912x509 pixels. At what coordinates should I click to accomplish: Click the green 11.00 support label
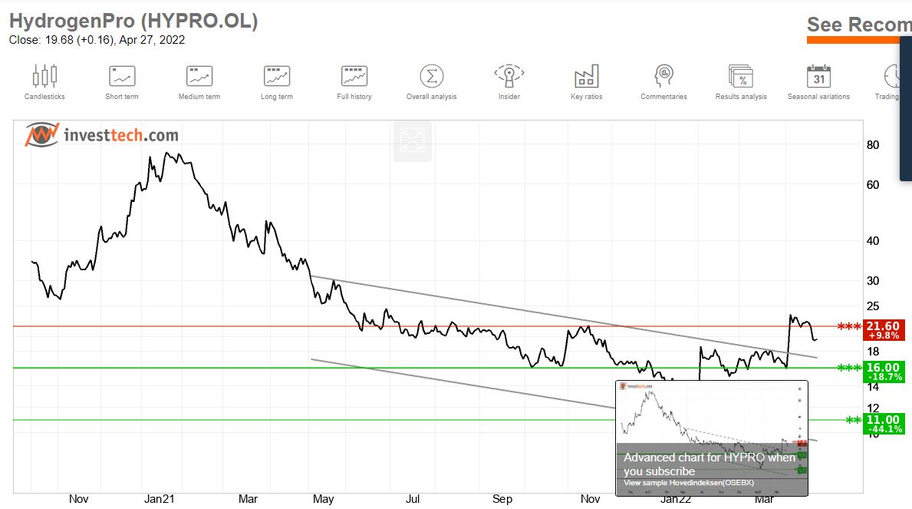(884, 424)
